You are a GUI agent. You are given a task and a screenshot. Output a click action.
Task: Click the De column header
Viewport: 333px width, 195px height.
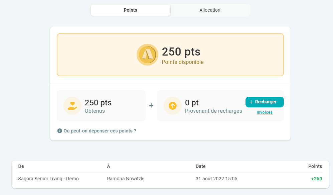(21, 166)
